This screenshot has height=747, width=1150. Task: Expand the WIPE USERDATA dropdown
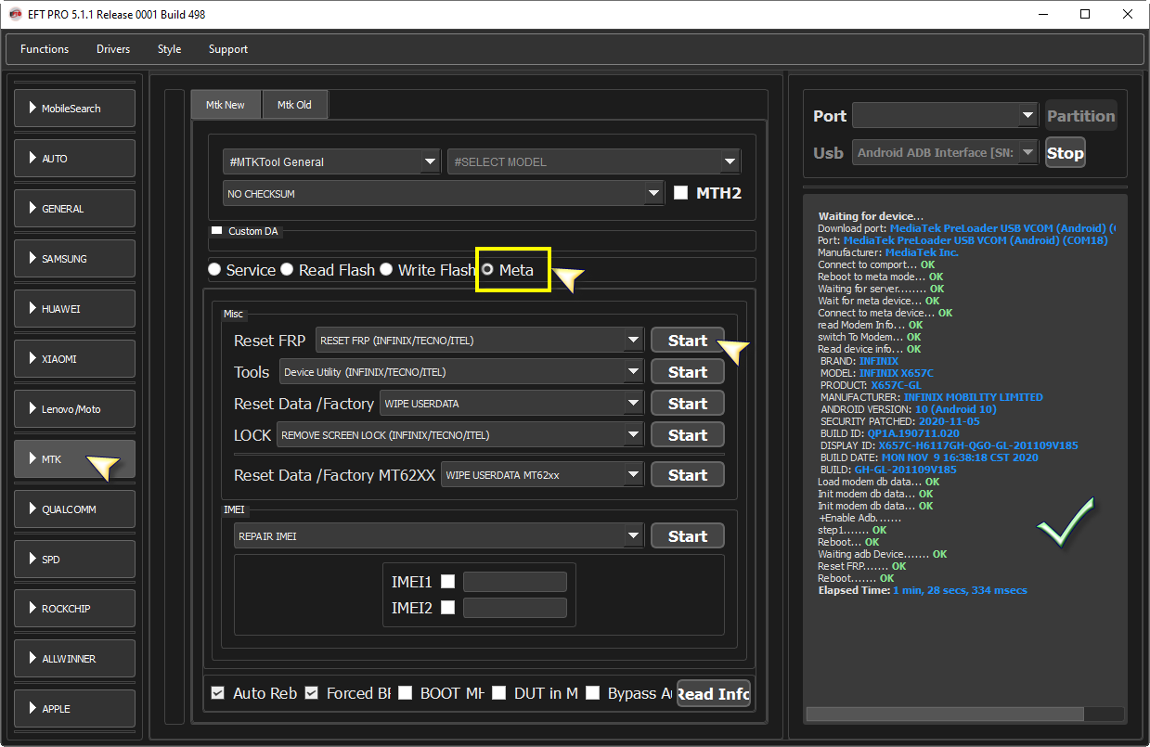(511, 404)
